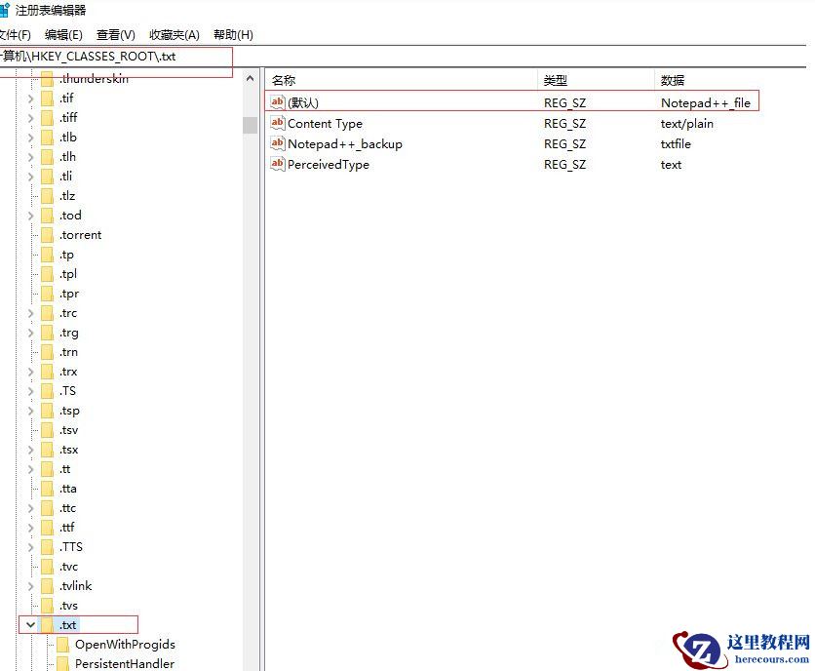This screenshot has height=671, width=815.
Task: Open the 查看(V) menu
Action: click(x=115, y=34)
